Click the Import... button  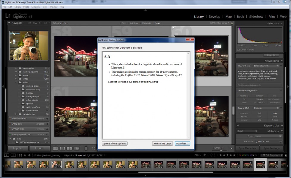18,148
